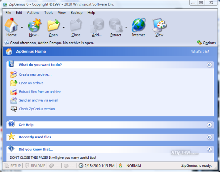This screenshot has height=172, width=220.
Task: Click the README status bar icon
Action: click(27, 165)
